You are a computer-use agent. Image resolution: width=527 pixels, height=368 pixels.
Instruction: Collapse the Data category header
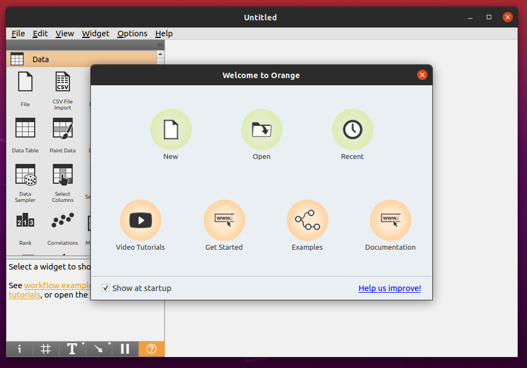82,59
